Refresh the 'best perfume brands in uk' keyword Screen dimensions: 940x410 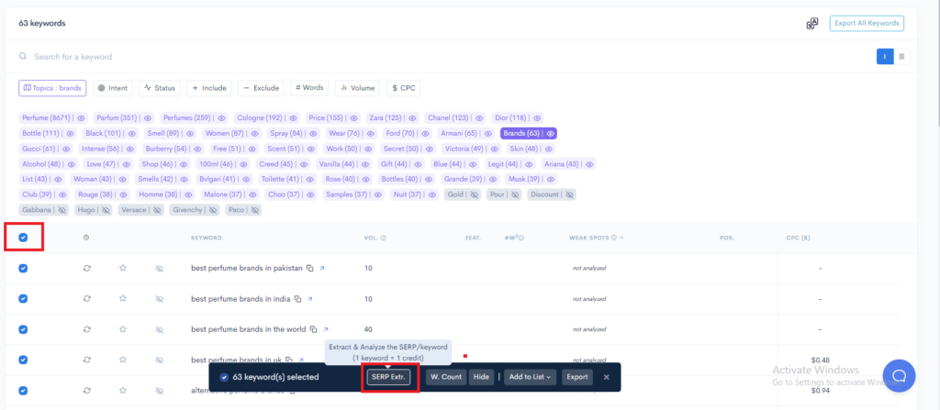(x=87, y=360)
